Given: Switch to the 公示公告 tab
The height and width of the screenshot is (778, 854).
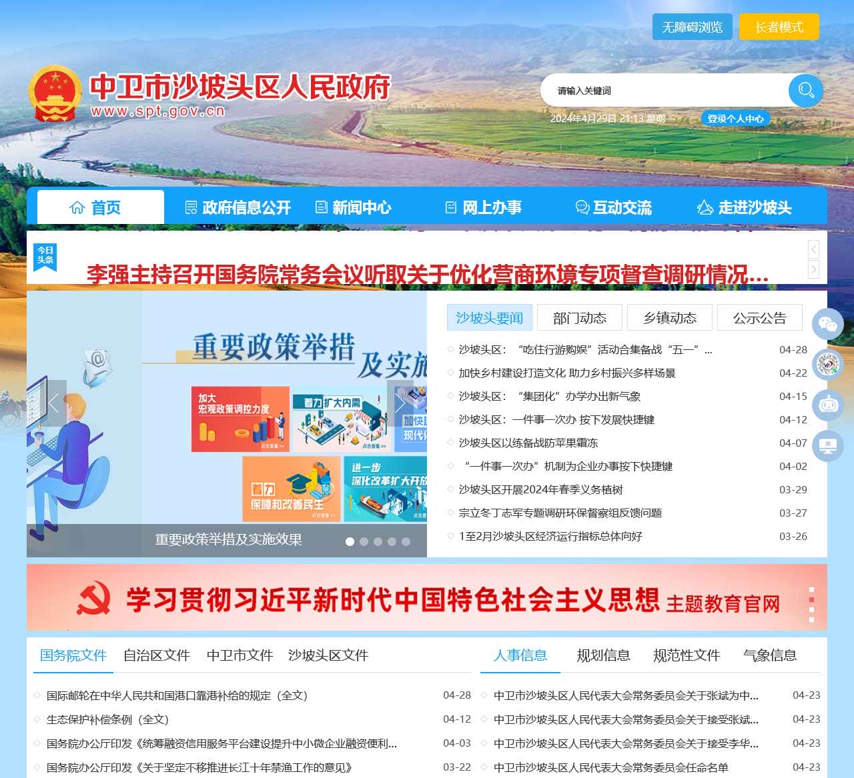Looking at the screenshot, I should point(760,317).
